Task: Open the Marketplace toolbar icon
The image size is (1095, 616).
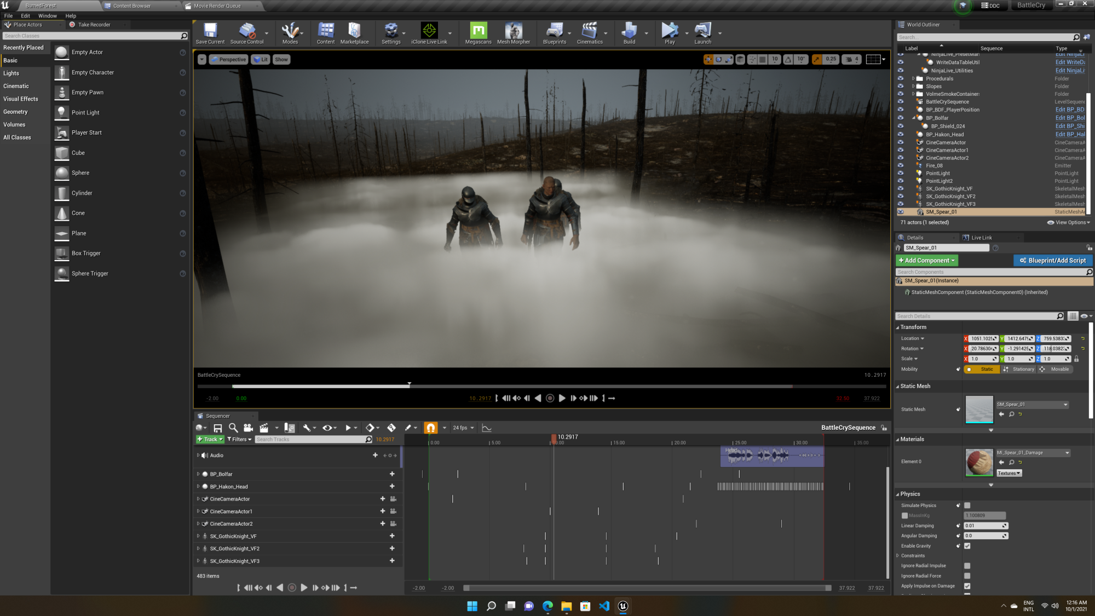Action: tap(354, 33)
